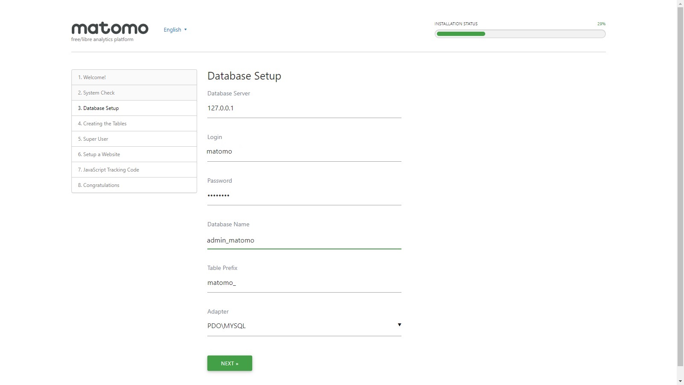Click the Matomo logo
684x385 pixels.
[x=109, y=29]
